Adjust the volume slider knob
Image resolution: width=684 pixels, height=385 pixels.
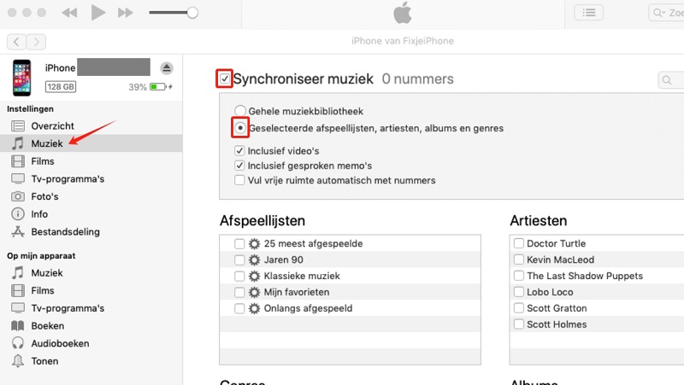[x=192, y=13]
